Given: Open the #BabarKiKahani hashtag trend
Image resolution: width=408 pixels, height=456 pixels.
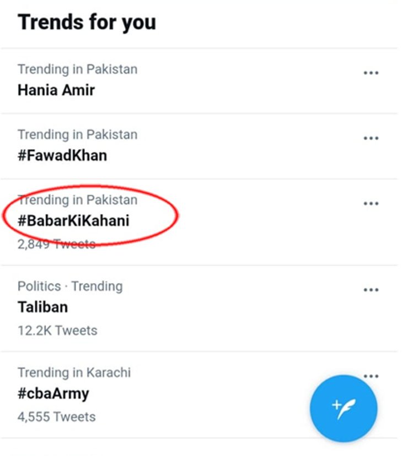Looking at the screenshot, I should [73, 220].
